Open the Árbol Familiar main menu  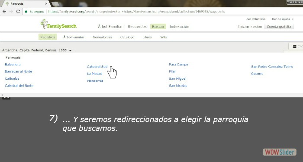(110, 27)
